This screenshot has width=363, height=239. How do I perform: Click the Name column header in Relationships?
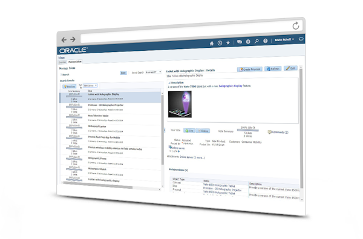(x=206, y=181)
